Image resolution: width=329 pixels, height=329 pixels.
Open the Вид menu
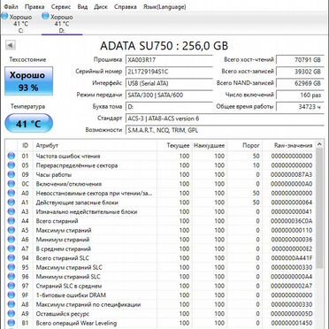(82, 6)
